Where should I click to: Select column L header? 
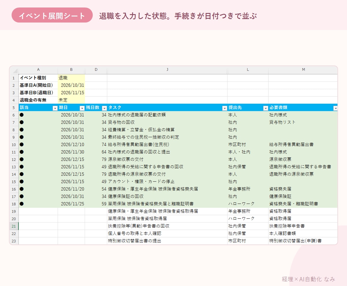click(248, 70)
